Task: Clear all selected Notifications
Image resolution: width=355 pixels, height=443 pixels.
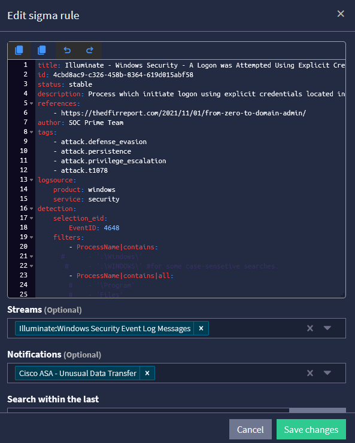Action: pyautogui.click(x=310, y=373)
